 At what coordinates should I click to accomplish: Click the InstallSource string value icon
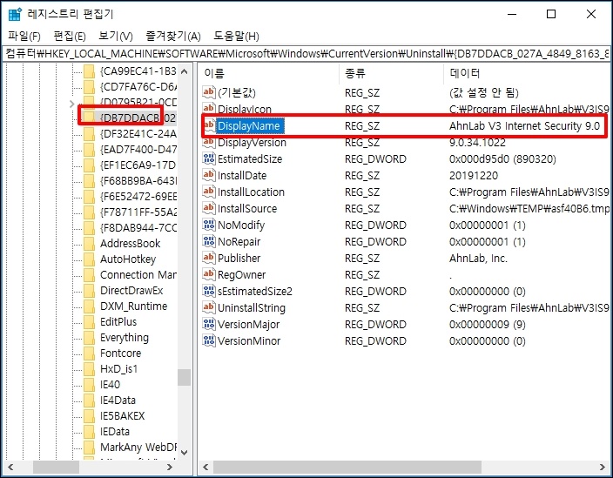pyautogui.click(x=209, y=208)
